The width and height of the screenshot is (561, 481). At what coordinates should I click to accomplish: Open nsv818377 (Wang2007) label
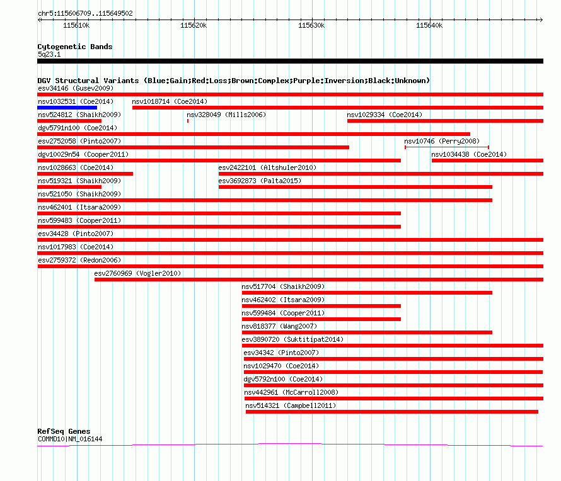(x=279, y=326)
